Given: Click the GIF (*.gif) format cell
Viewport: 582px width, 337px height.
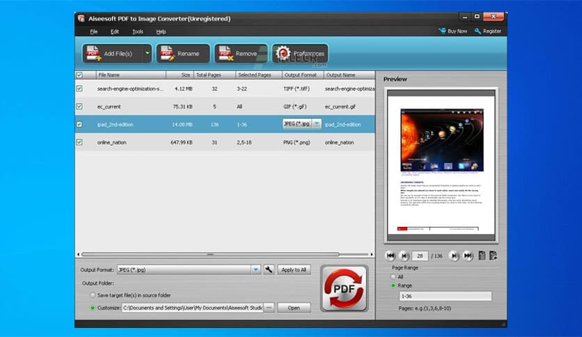Looking at the screenshot, I should 294,107.
